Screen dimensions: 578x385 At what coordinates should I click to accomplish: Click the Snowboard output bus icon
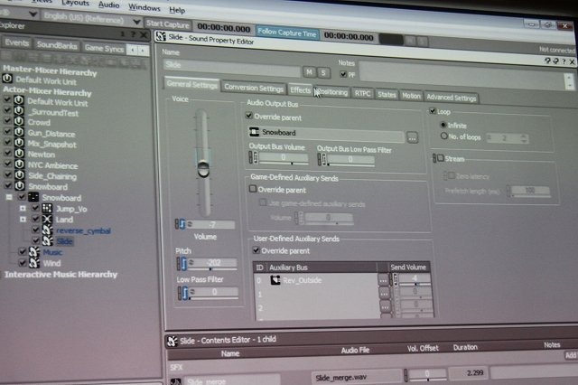coord(256,133)
